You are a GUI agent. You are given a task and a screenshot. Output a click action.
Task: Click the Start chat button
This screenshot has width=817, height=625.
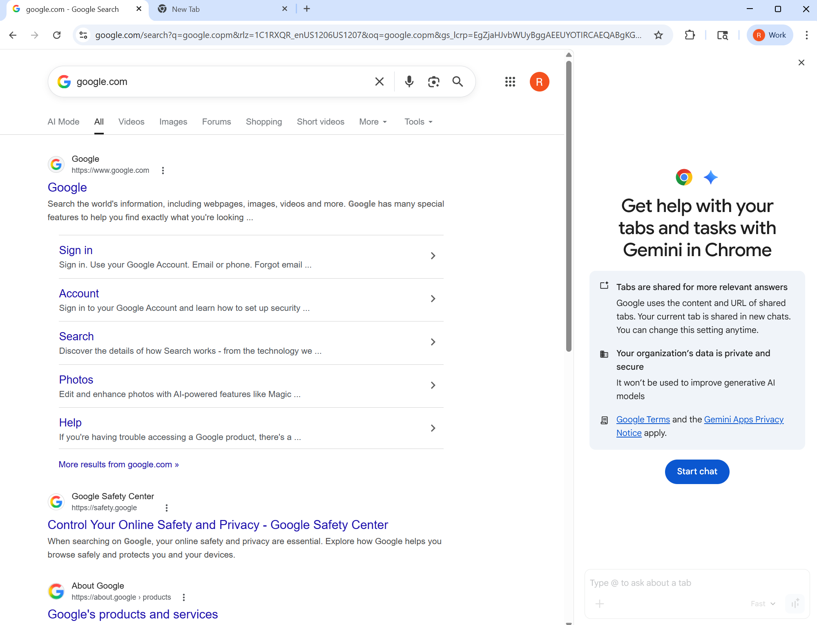[x=697, y=471]
